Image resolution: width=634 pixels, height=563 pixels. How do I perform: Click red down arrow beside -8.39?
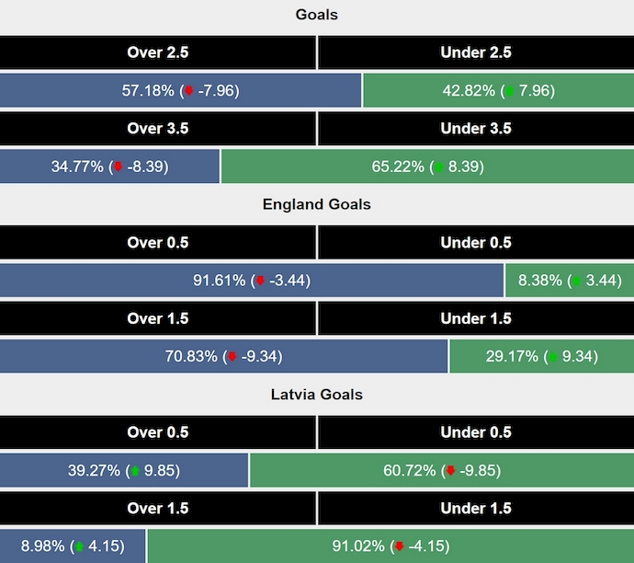tap(117, 167)
